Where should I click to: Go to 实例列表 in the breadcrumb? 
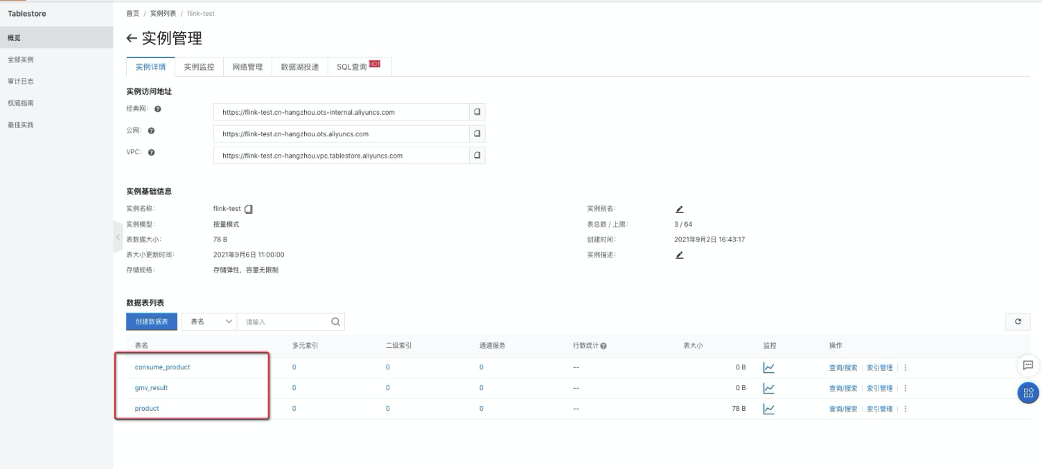163,14
